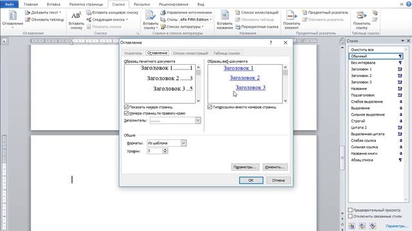
Task: Enable Предварительный просмотр in Styles pane
Action: click(x=350, y=210)
